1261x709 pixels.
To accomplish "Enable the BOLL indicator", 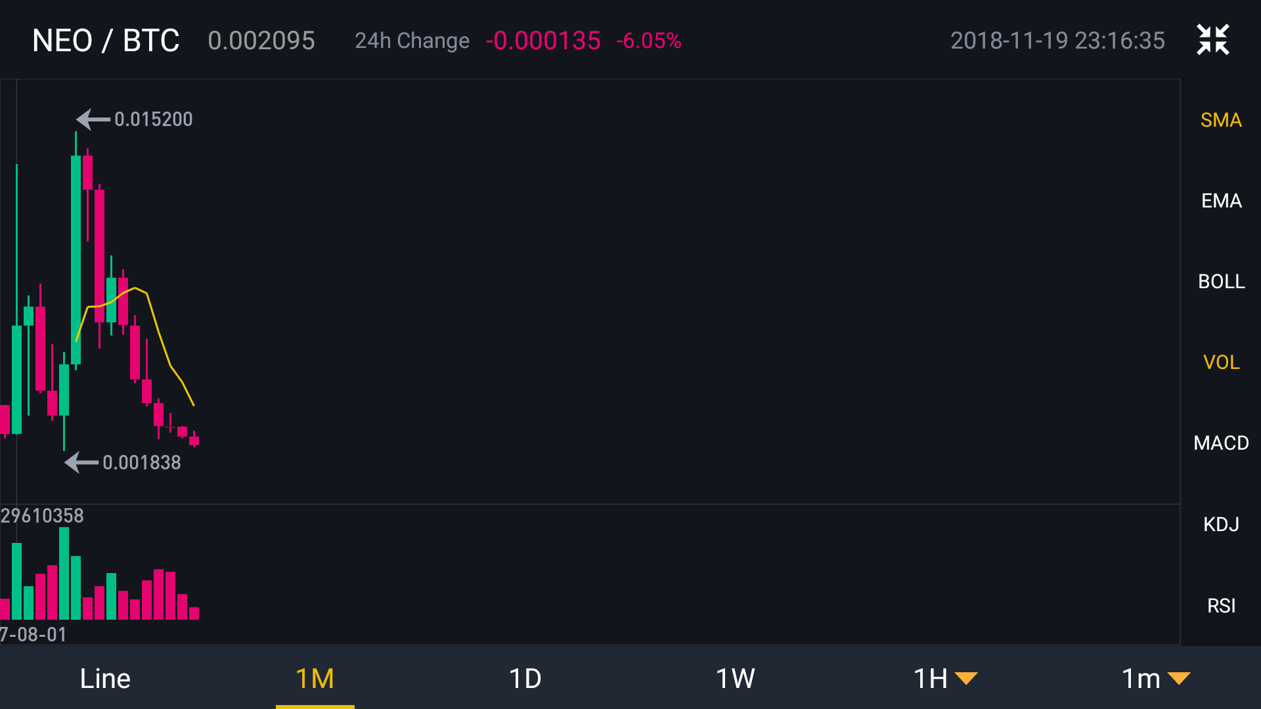I will click(x=1221, y=282).
